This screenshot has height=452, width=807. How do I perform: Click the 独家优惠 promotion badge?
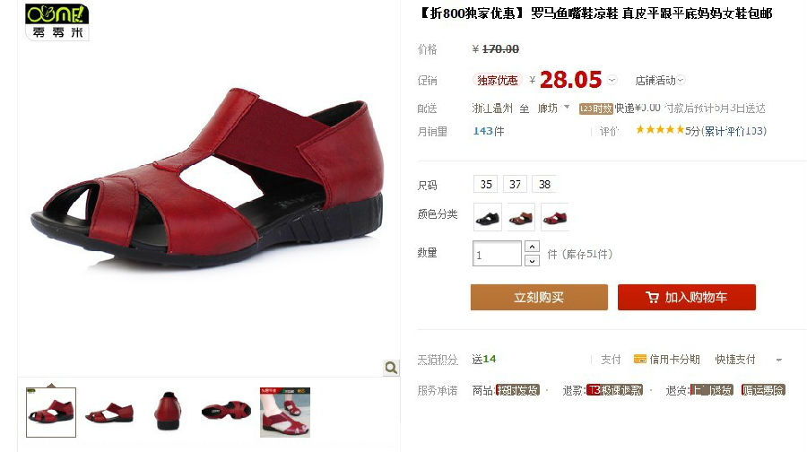[497, 81]
